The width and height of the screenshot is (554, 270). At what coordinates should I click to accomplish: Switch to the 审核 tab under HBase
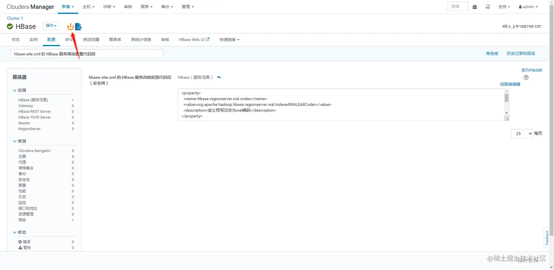pos(165,40)
